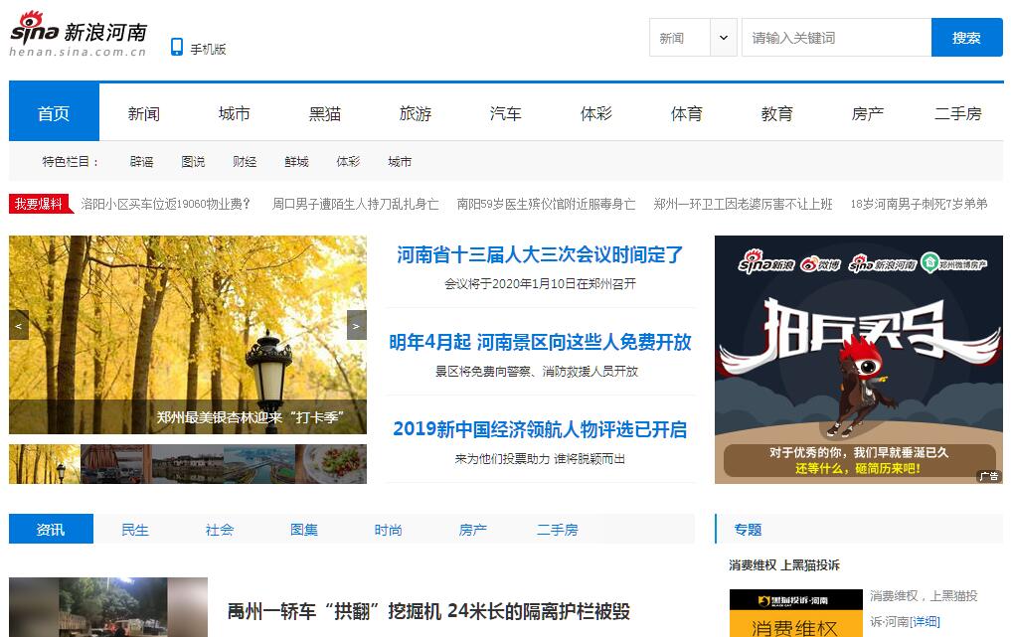Image resolution: width=1011 pixels, height=637 pixels.
Task: Show previous slide with left carousel arrow
Action: pos(19,325)
